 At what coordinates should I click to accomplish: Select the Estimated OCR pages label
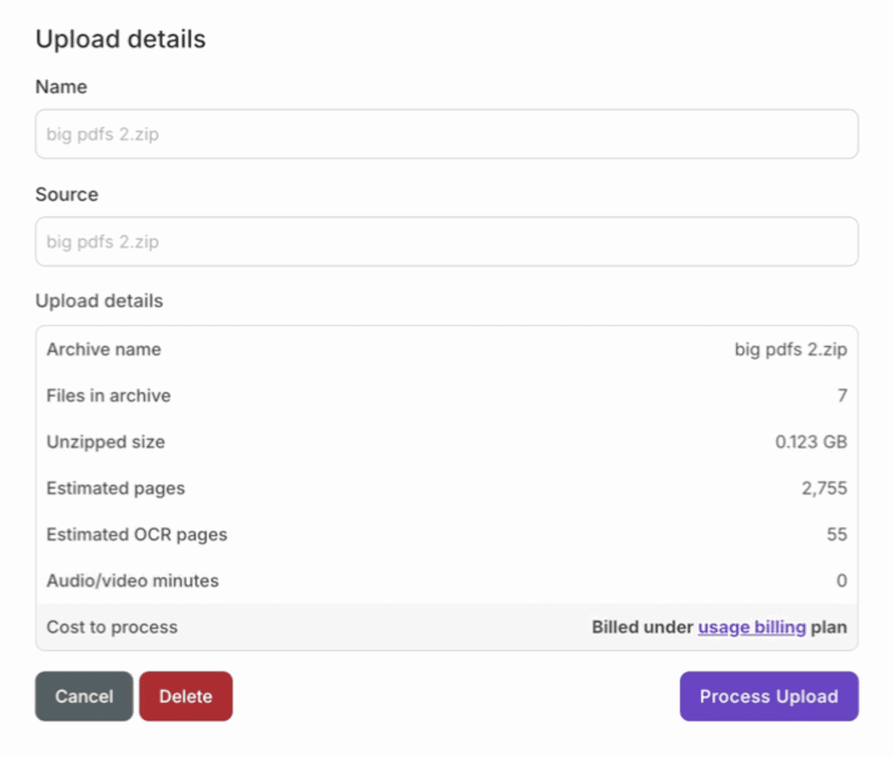point(136,534)
